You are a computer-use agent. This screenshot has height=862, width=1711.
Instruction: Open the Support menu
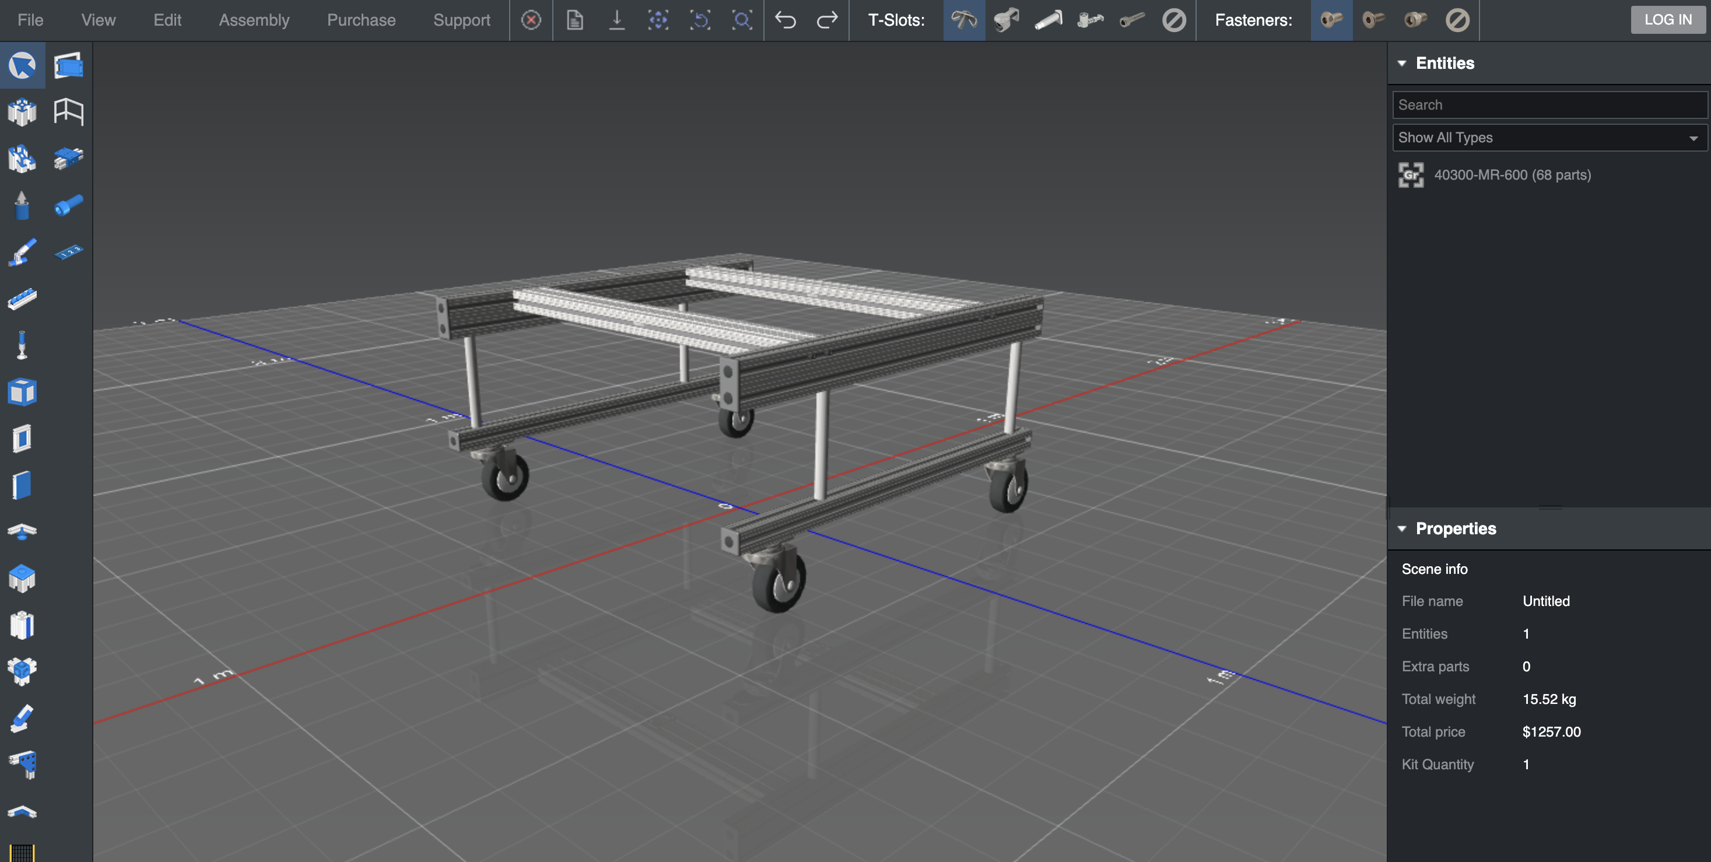462,20
